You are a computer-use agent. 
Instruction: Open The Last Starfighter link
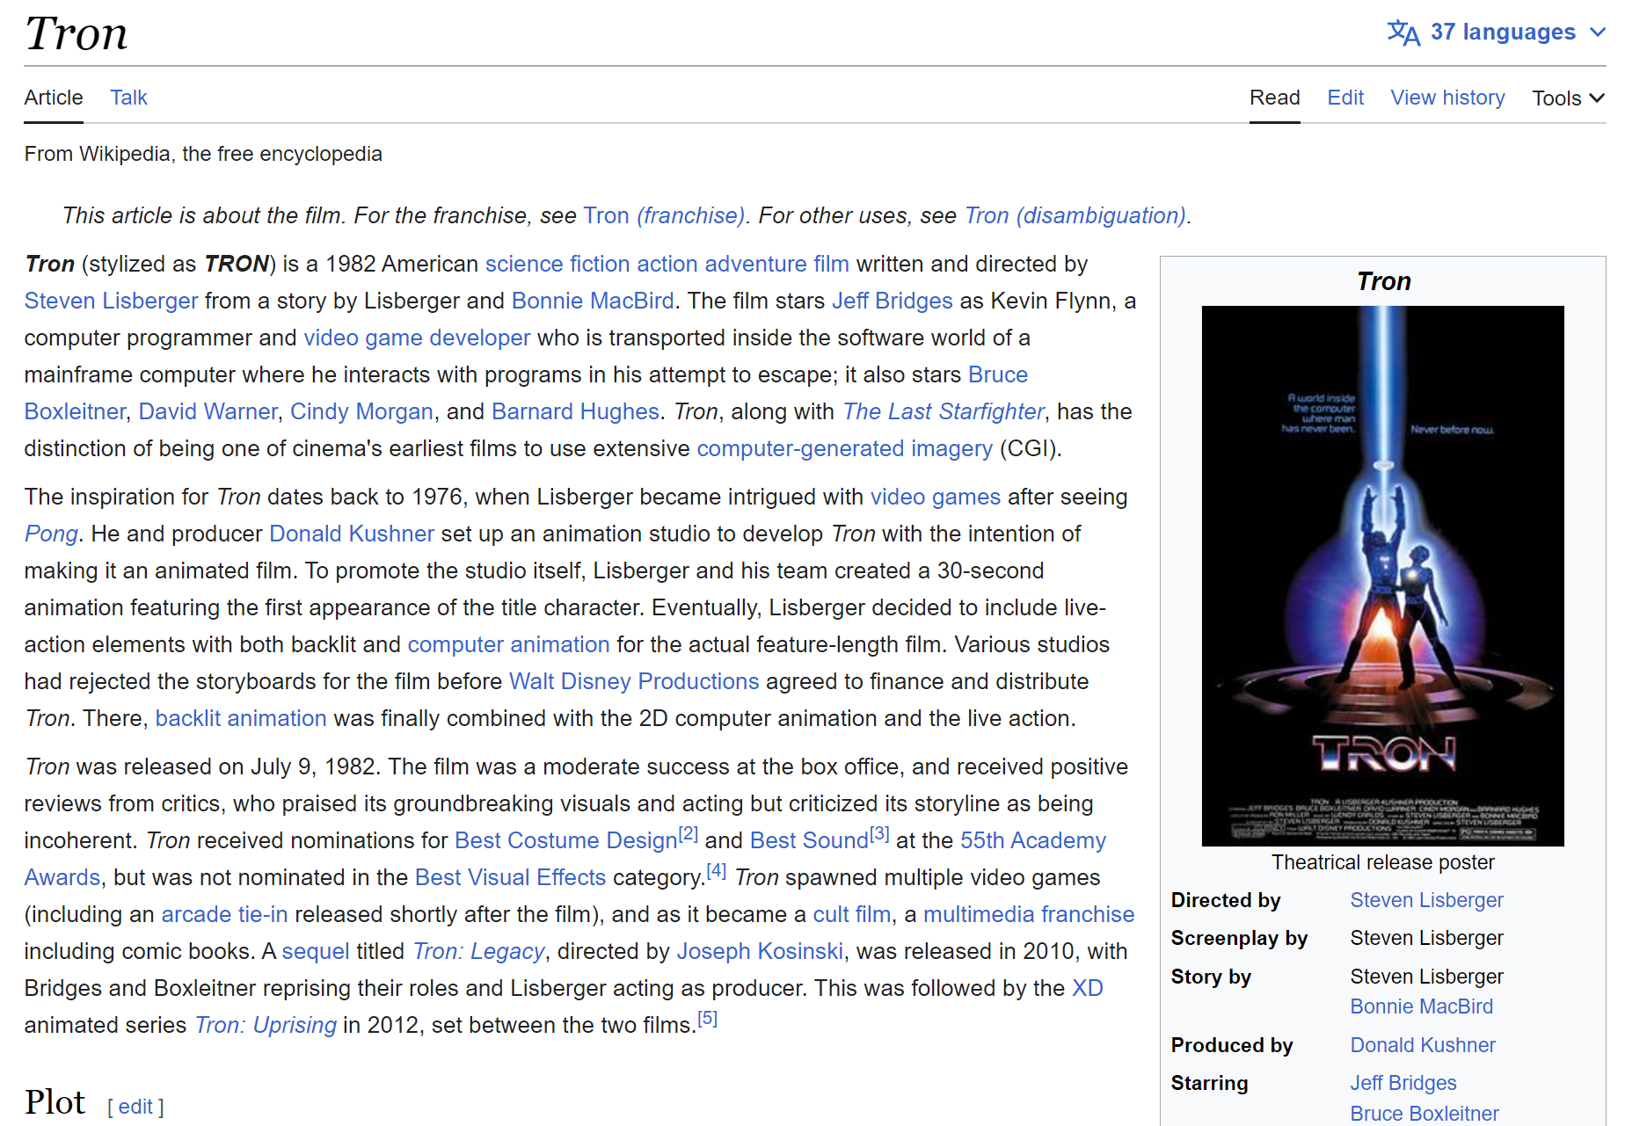(944, 411)
